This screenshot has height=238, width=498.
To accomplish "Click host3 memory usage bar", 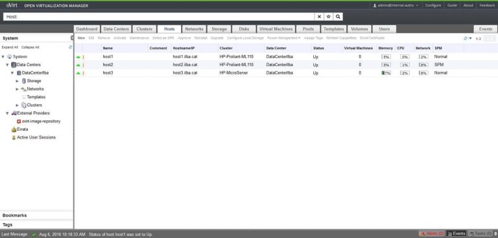I will (386, 73).
